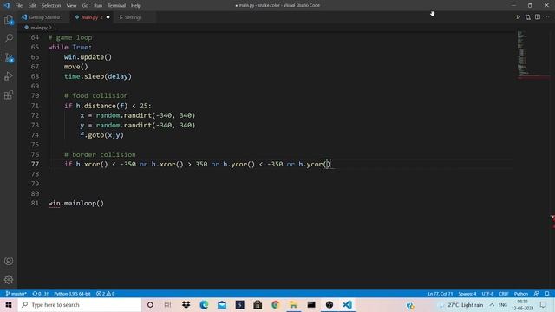This screenshot has width=555, height=312.
Task: Open the Go menu
Action: pyautogui.click(x=85, y=6)
